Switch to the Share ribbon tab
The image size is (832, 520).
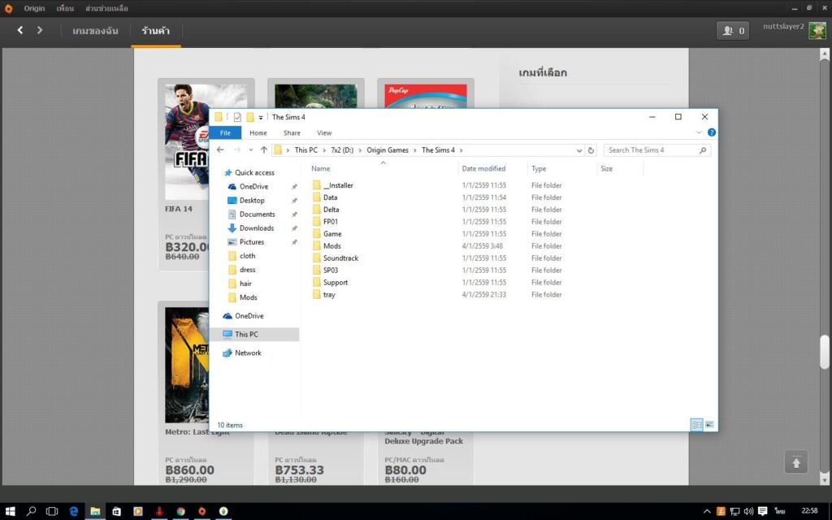click(x=292, y=132)
